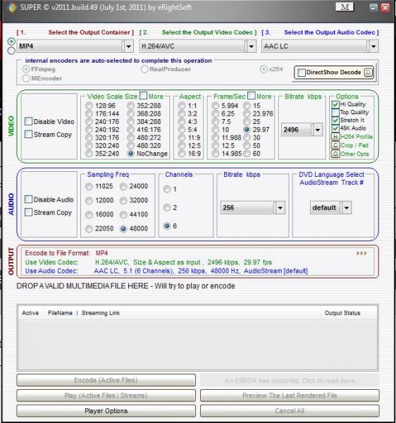This screenshot has width=396, height=423.
Task: Click the Player Options button
Action: tap(106, 411)
